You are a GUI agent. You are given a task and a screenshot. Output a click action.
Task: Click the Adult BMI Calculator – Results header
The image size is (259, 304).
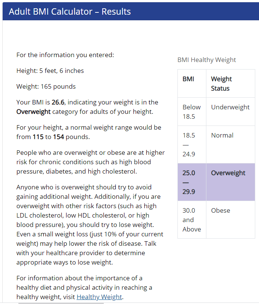pos(70,12)
